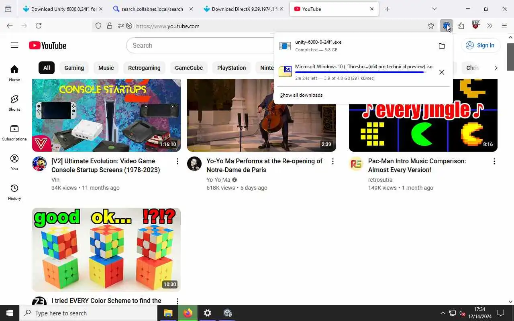Image resolution: width=514 pixels, height=321 pixels.
Task: Open History in YouTube sidebar
Action: click(14, 192)
